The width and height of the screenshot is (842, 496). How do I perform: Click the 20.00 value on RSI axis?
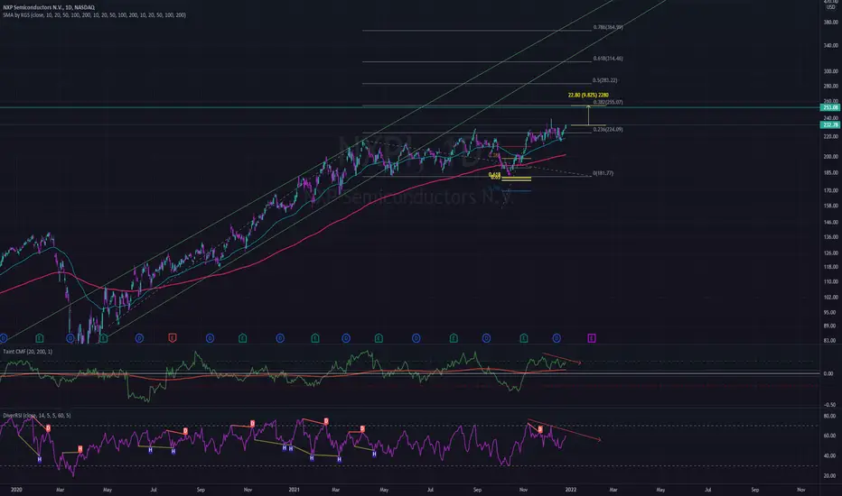point(831,475)
